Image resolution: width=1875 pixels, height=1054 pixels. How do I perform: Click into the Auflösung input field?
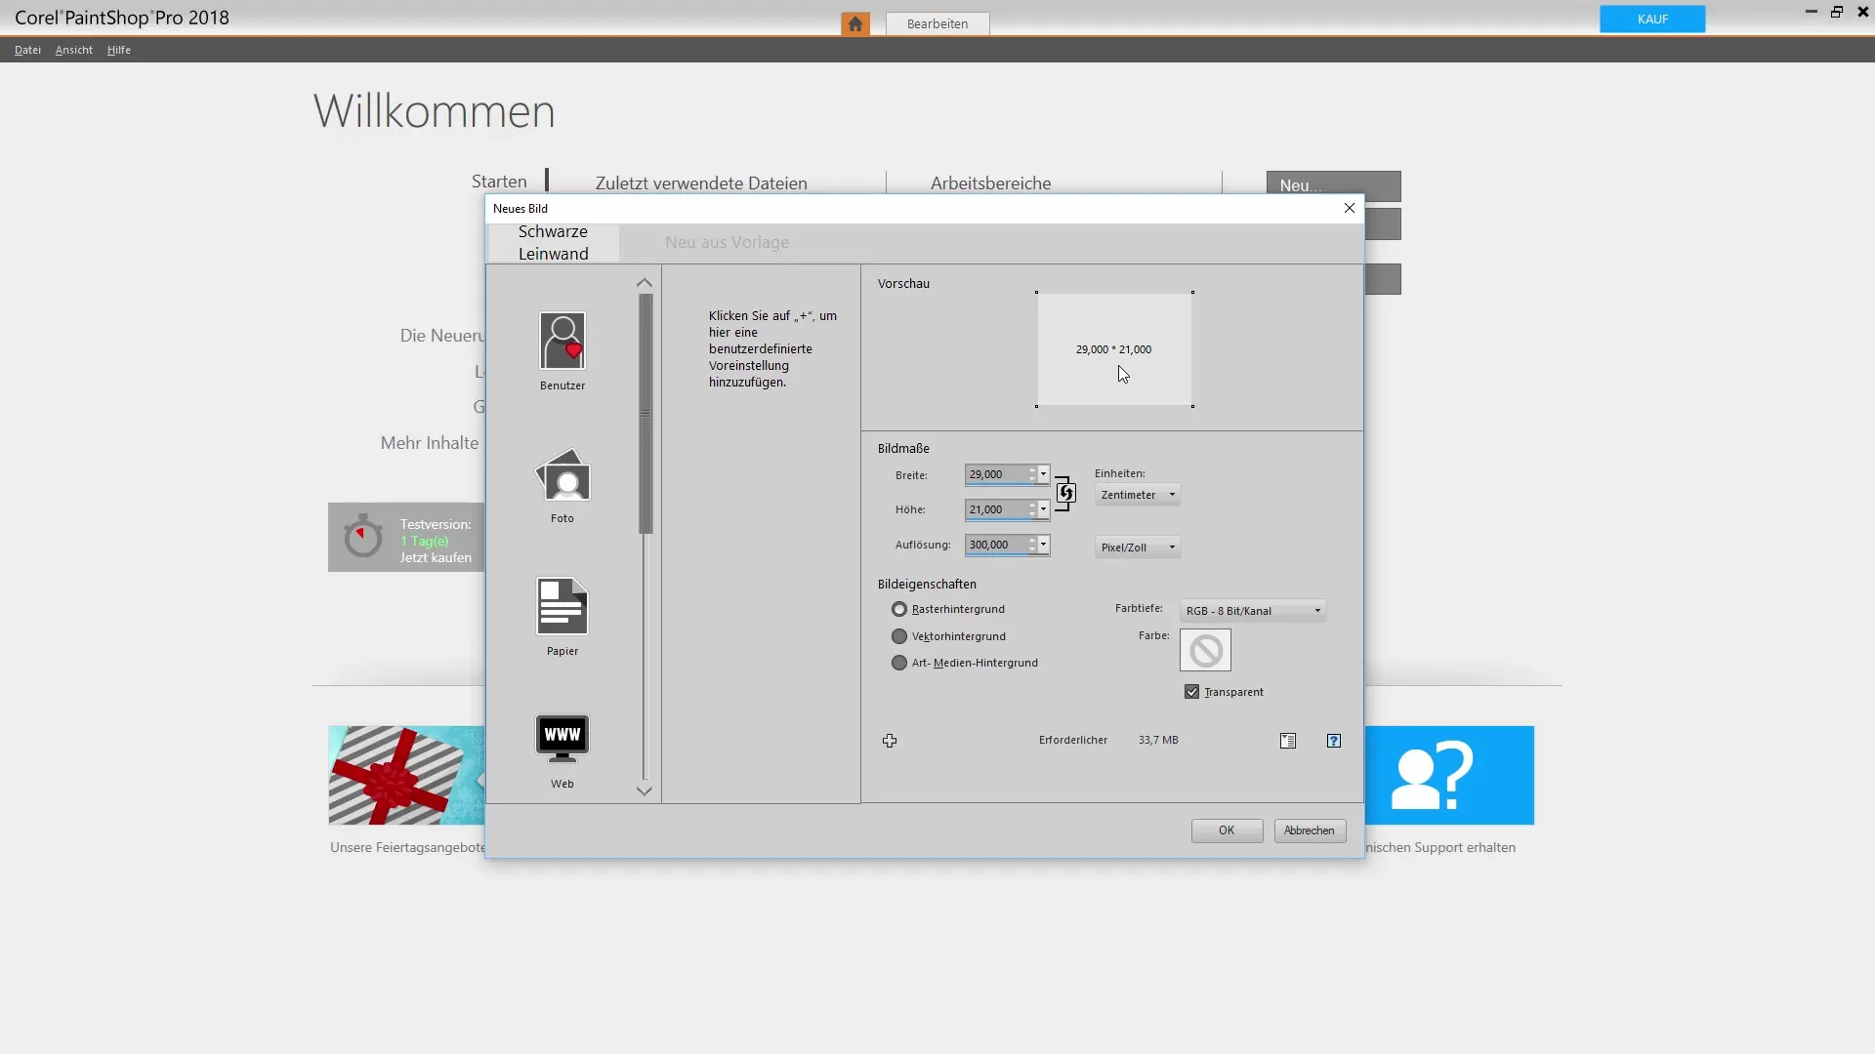(x=995, y=545)
